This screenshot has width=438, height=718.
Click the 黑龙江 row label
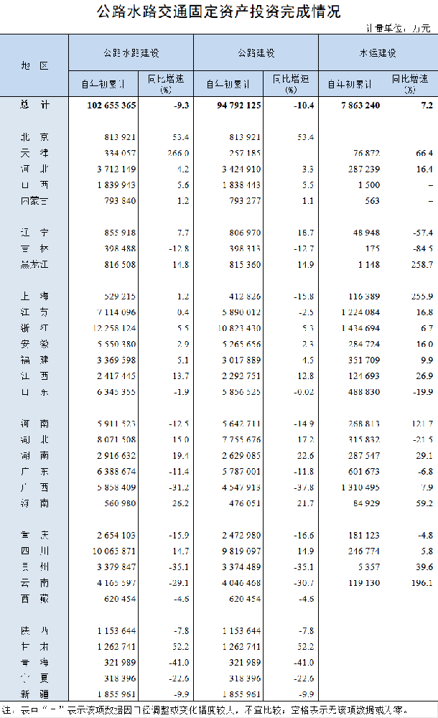[x=34, y=264]
